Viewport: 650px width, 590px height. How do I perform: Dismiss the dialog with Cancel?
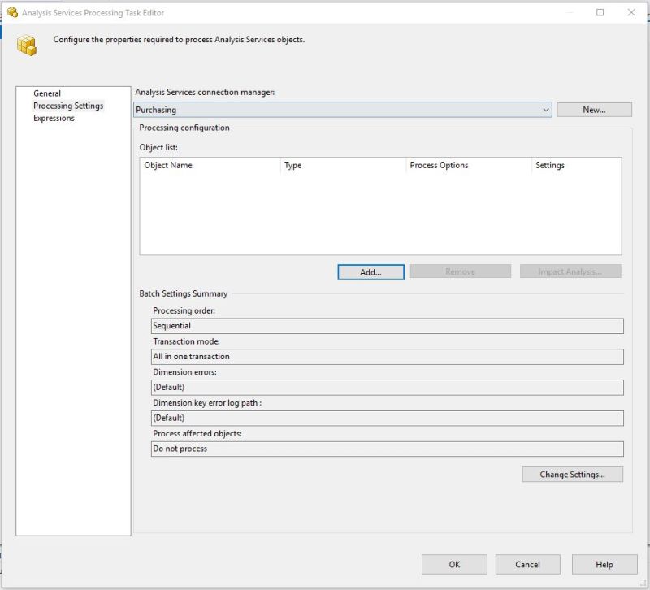click(528, 564)
